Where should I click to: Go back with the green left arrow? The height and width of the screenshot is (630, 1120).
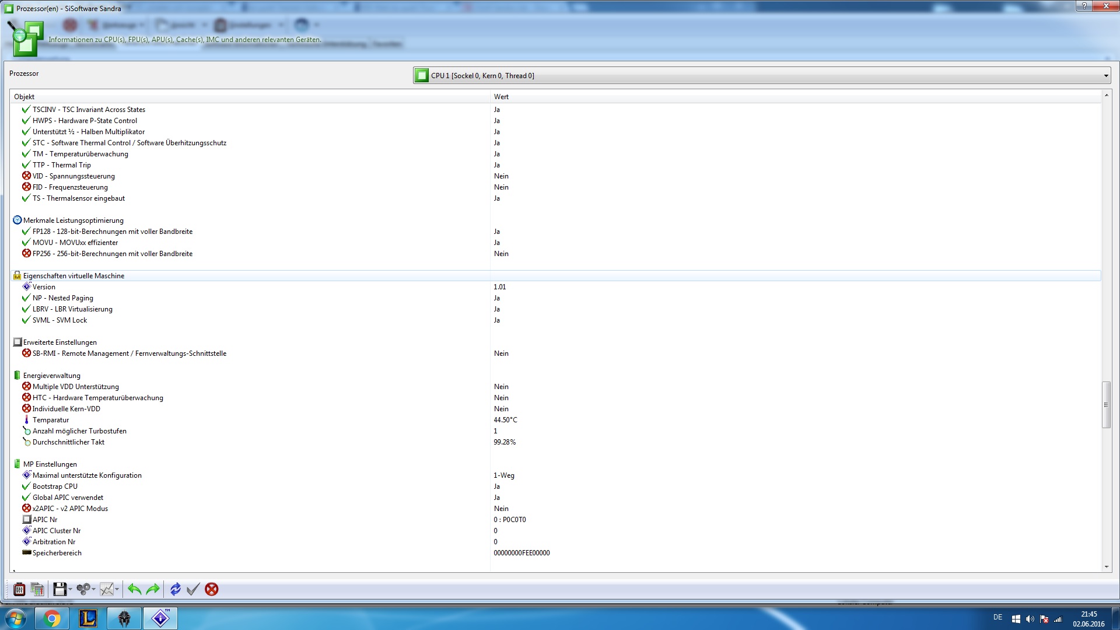click(134, 589)
